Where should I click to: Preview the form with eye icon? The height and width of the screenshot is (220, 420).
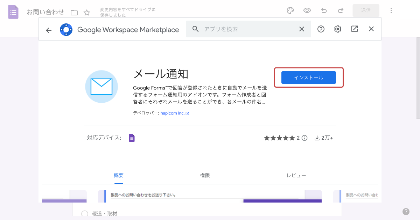coord(307,10)
